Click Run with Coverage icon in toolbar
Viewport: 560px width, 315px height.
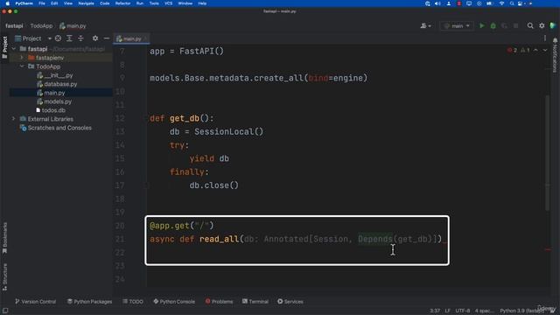tap(504, 25)
